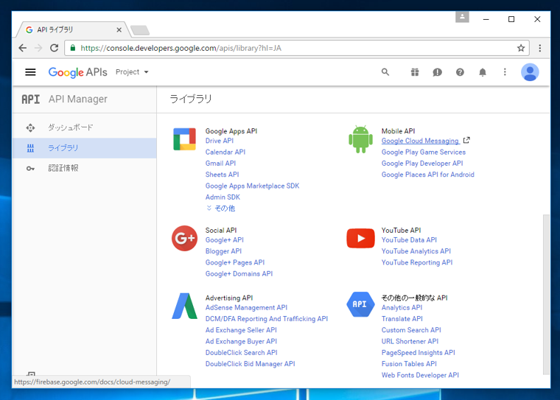This screenshot has width=560, height=400.
Task: Open the search magnifier icon
Action: pos(385,72)
